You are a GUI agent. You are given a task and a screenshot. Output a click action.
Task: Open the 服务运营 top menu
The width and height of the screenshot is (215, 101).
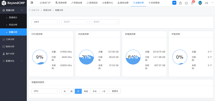pos(123,3)
